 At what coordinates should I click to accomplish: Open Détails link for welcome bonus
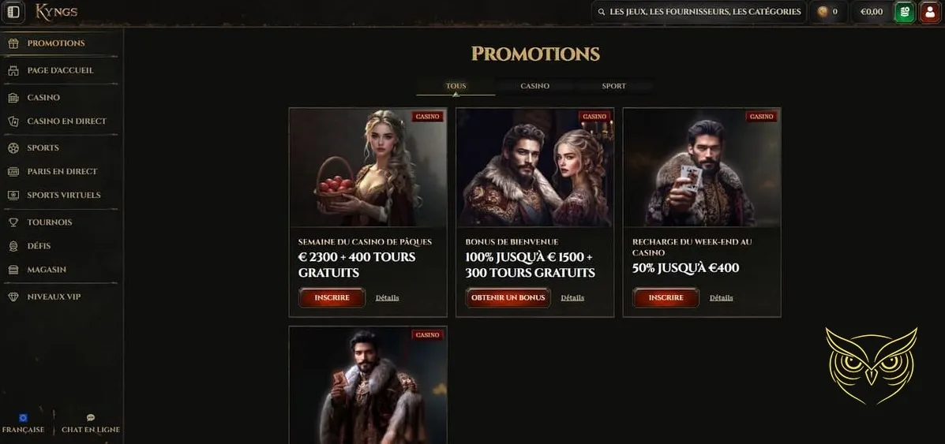pos(572,297)
